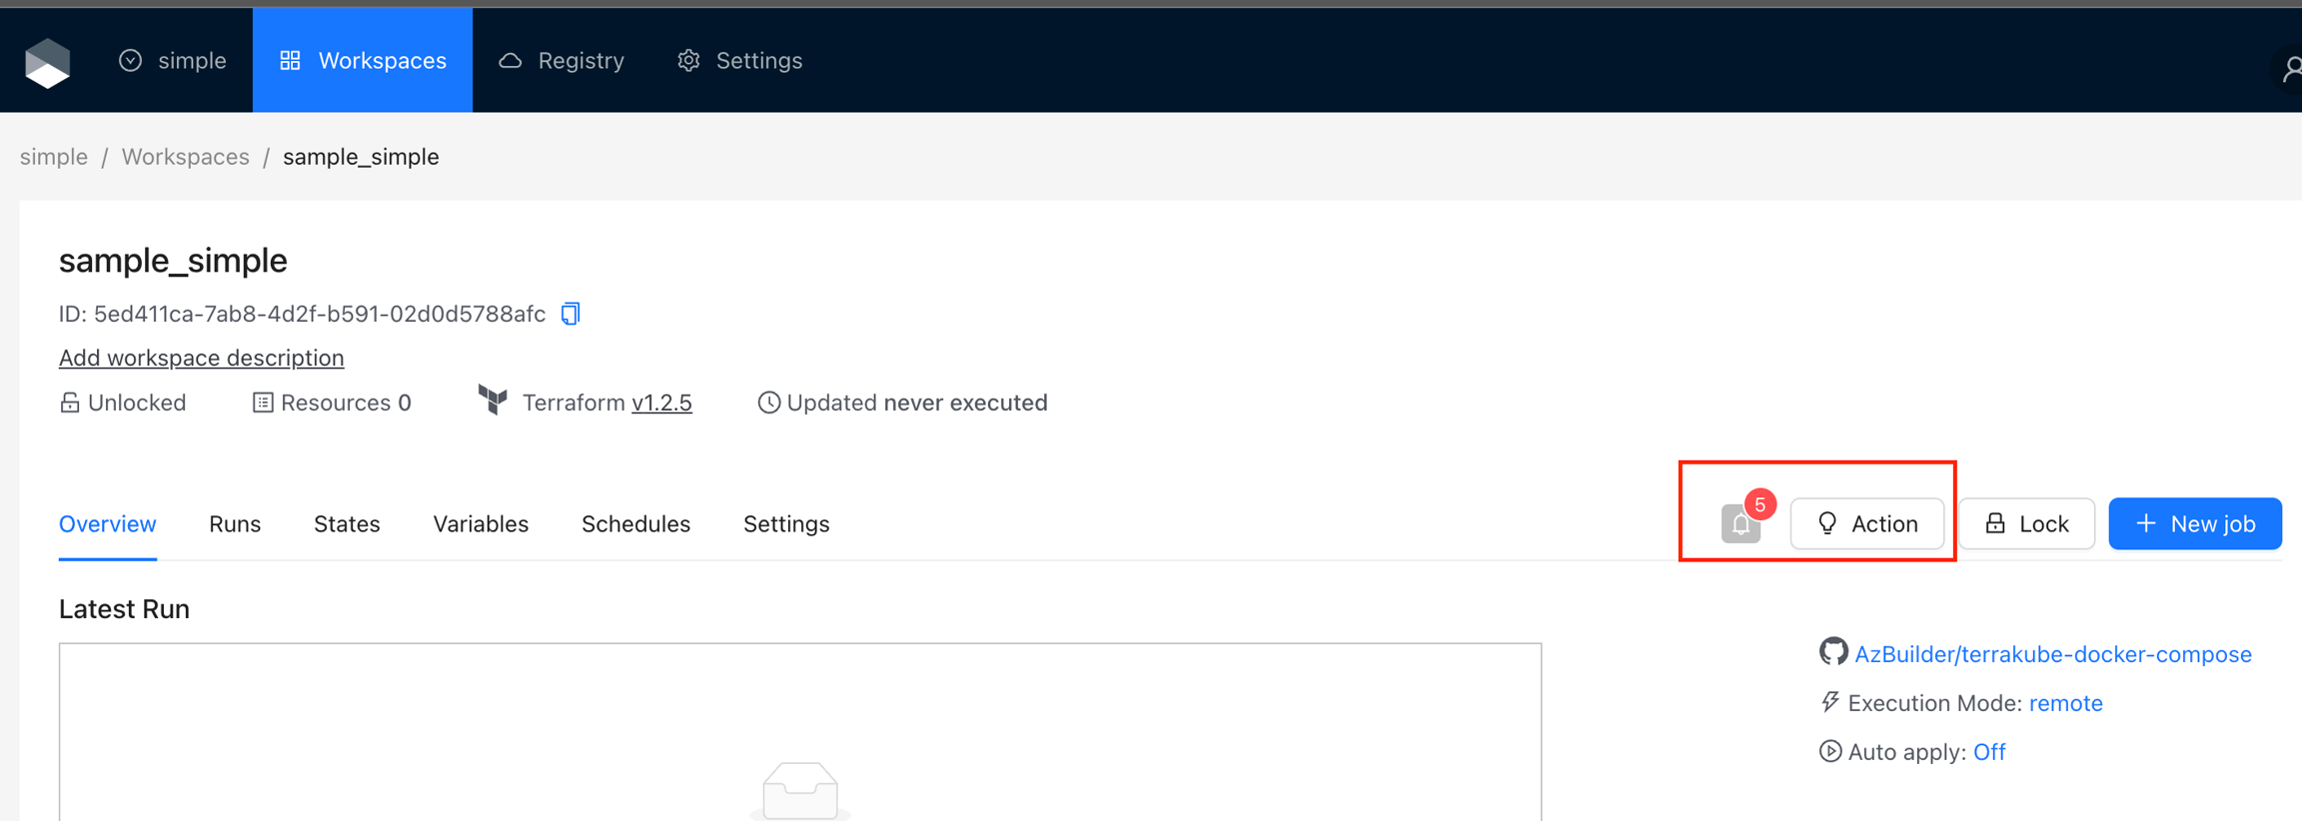Screen dimensions: 2302x821
Task: Click the user profile icon
Action: [2290, 68]
